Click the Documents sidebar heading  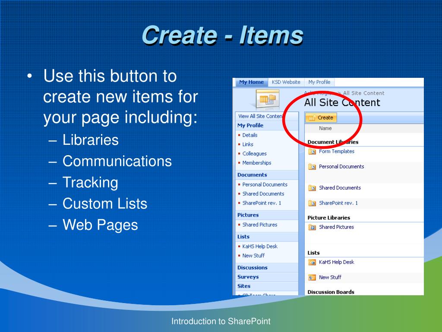click(252, 175)
